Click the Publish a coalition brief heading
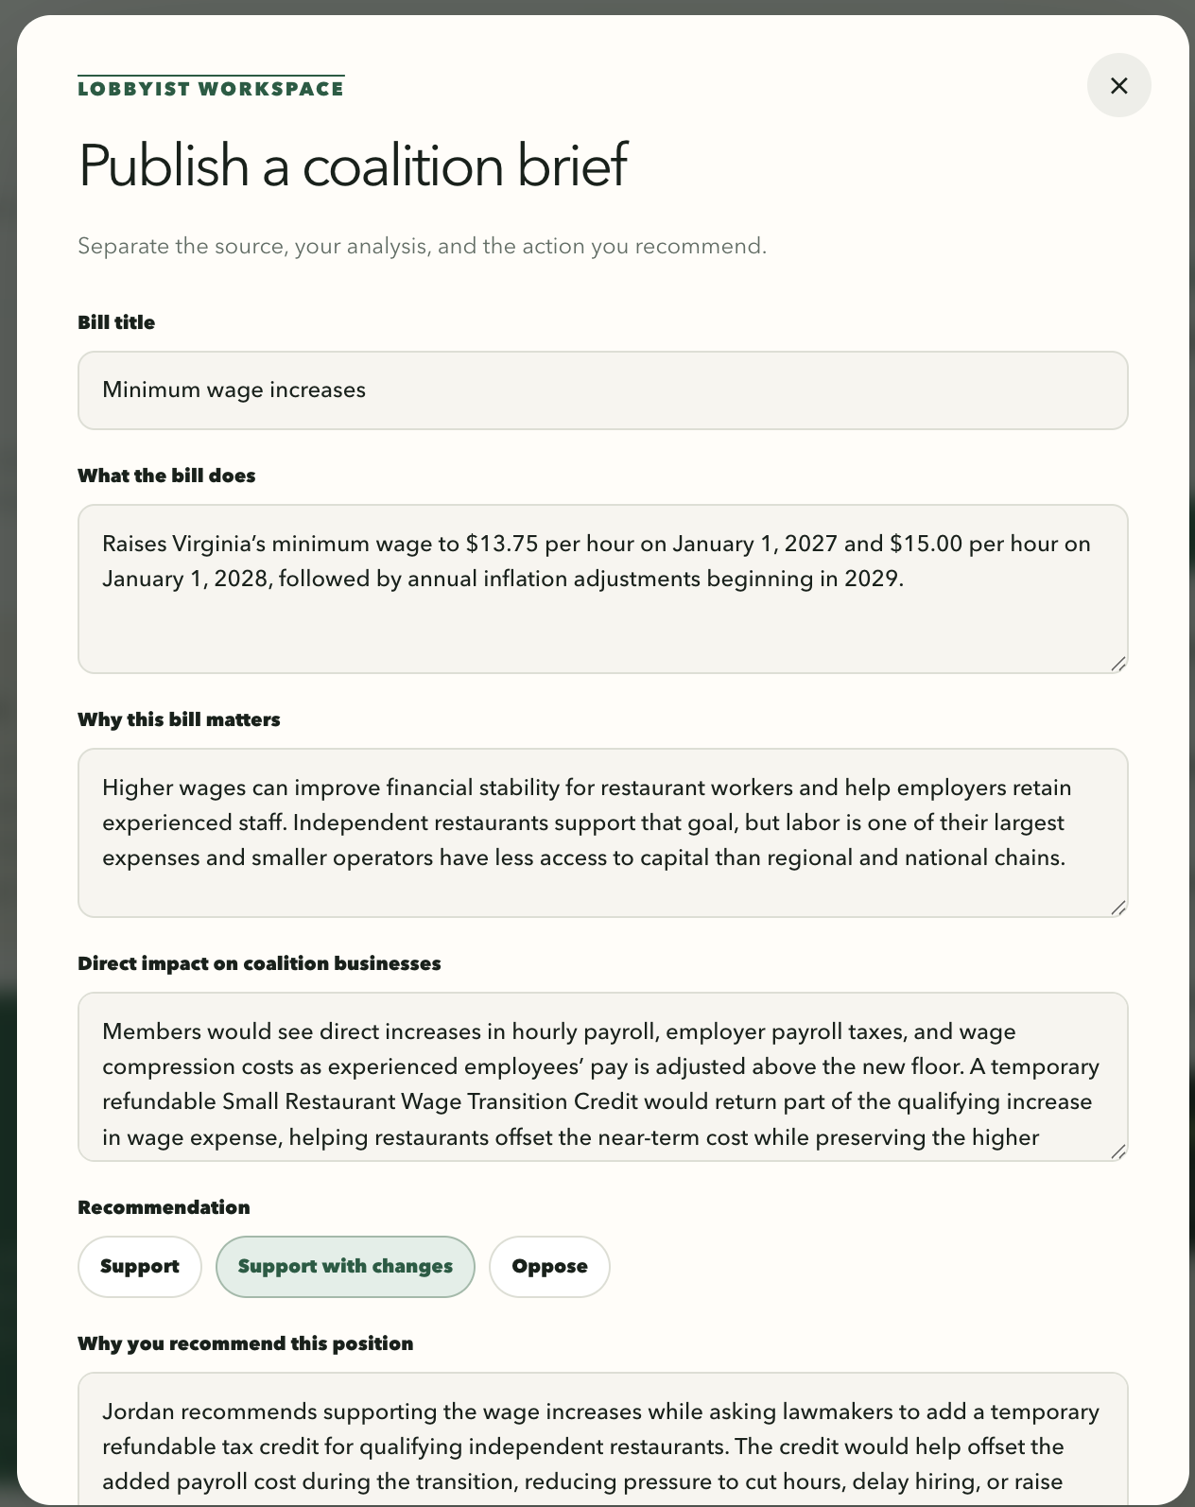Image resolution: width=1195 pixels, height=1507 pixels. (x=352, y=165)
